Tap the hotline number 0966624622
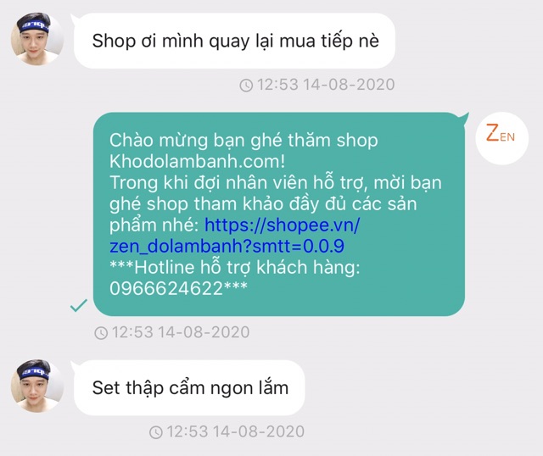Image resolution: width=543 pixels, height=456 pixels. click(166, 288)
